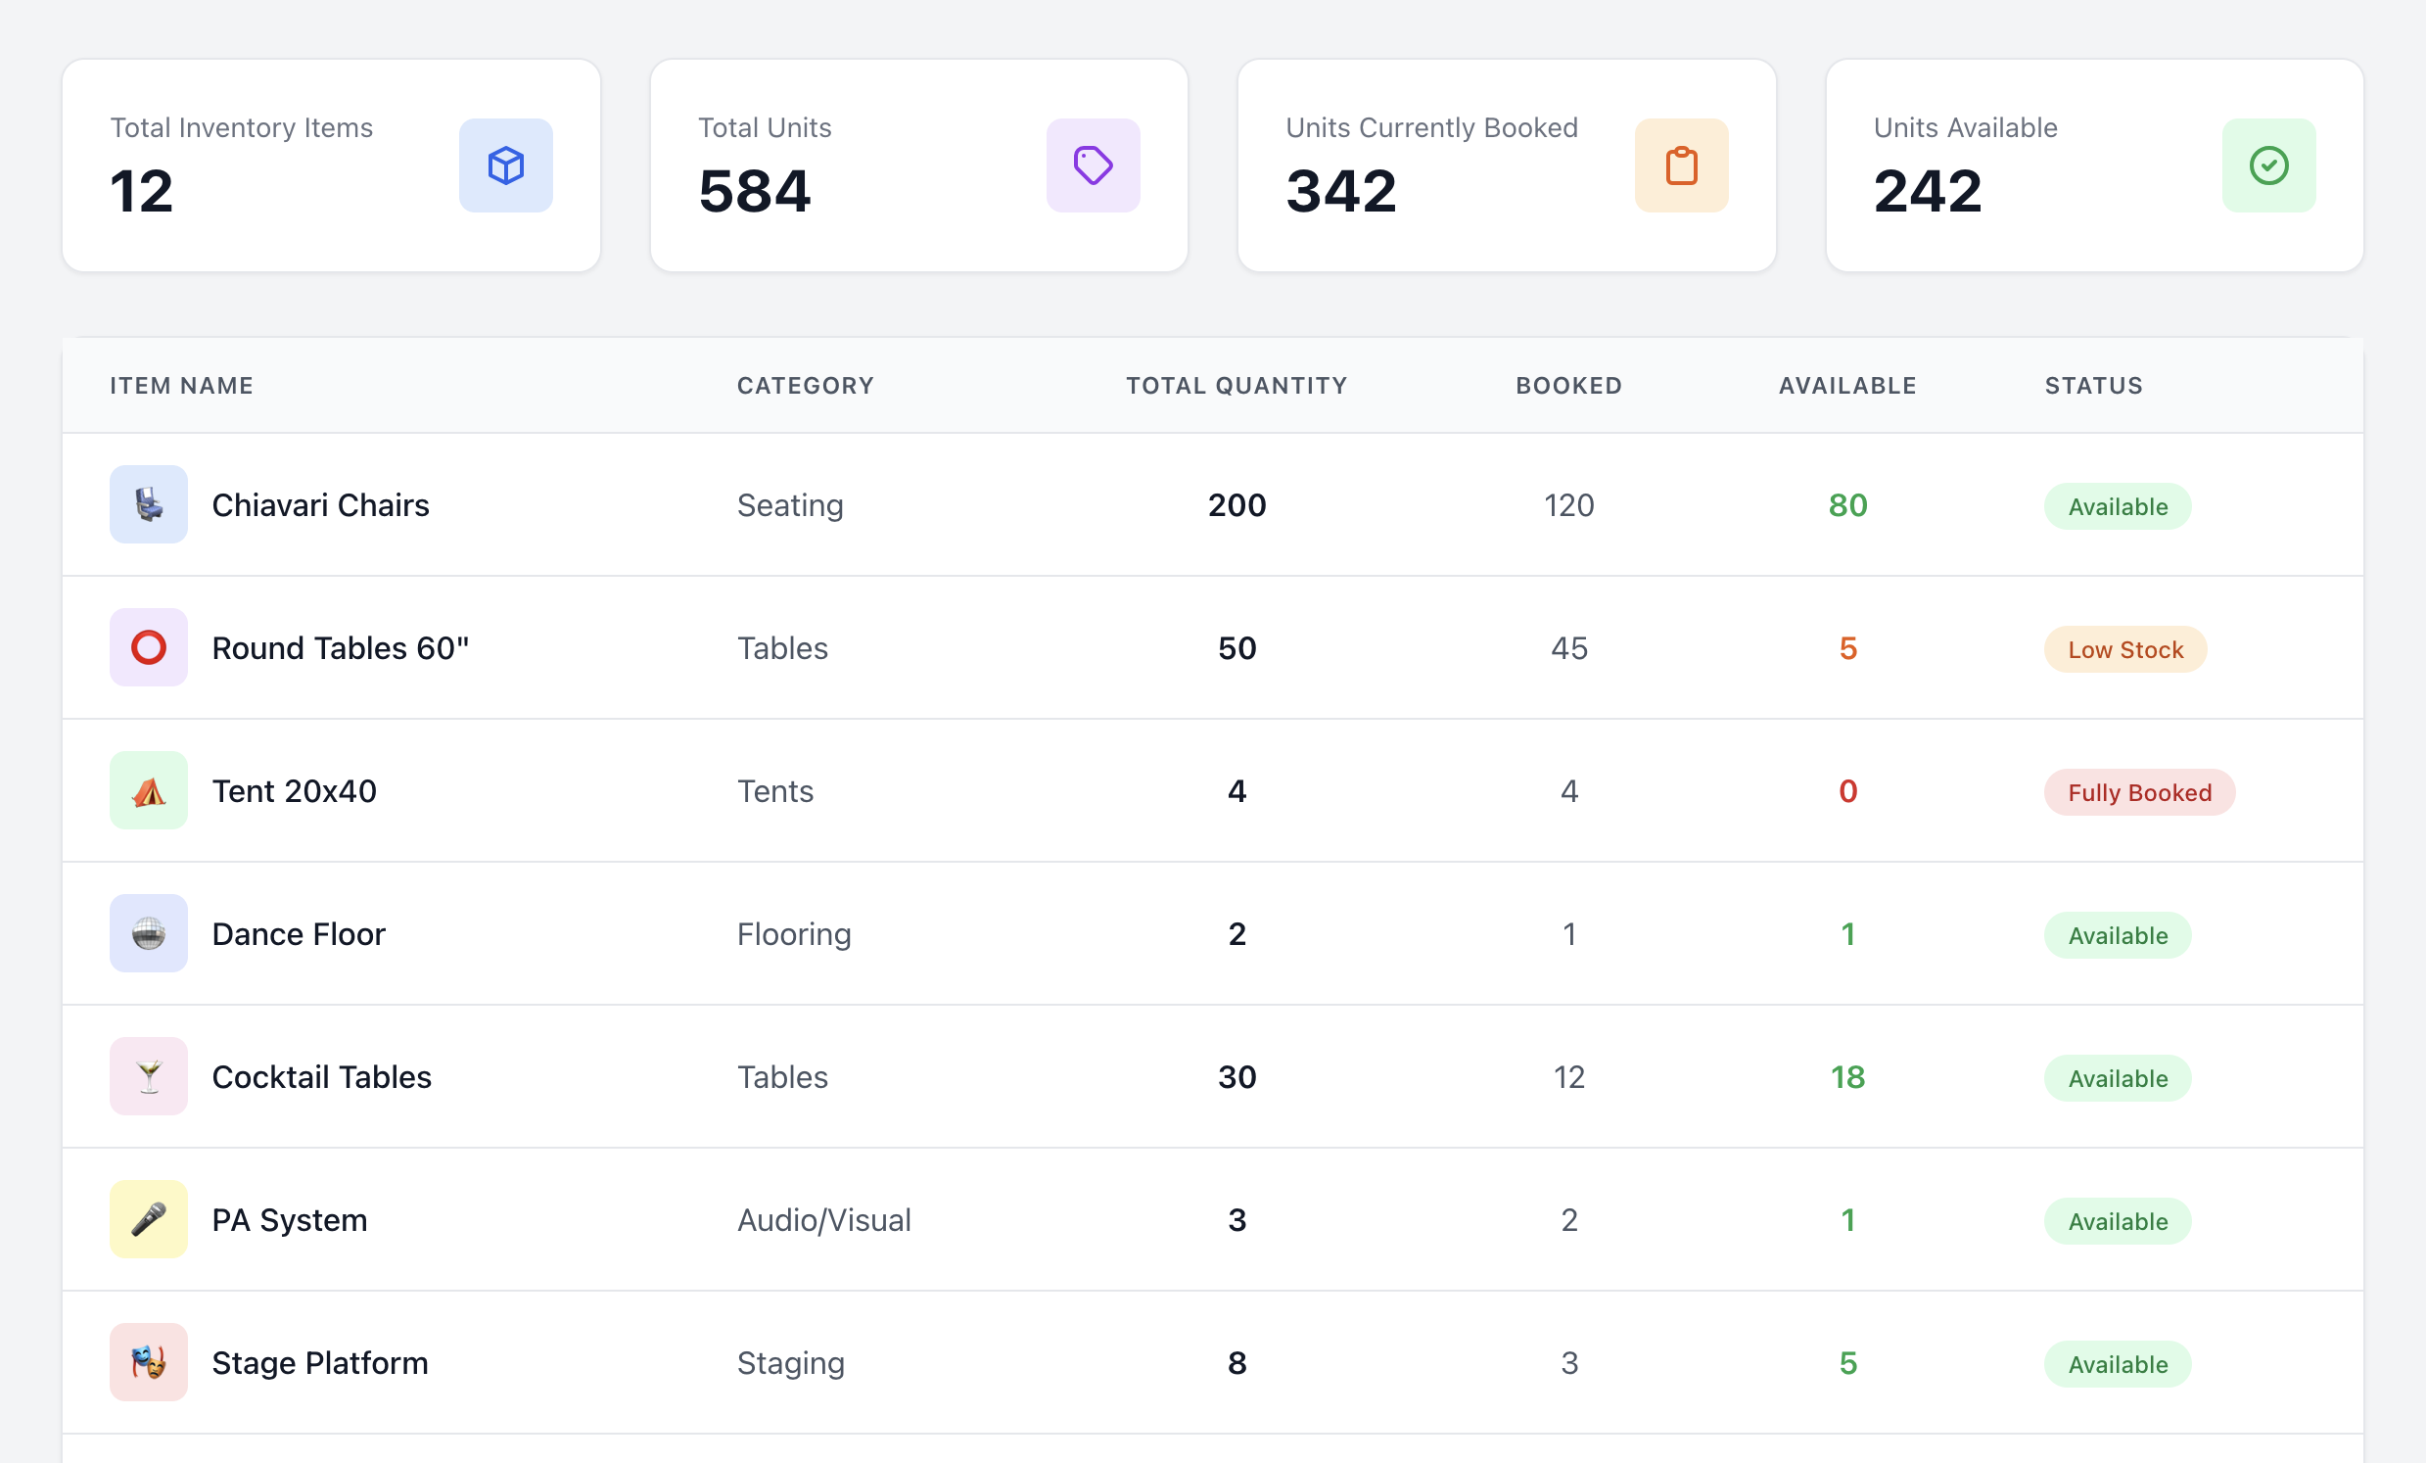Sort by the Item Name column header

tap(181, 385)
